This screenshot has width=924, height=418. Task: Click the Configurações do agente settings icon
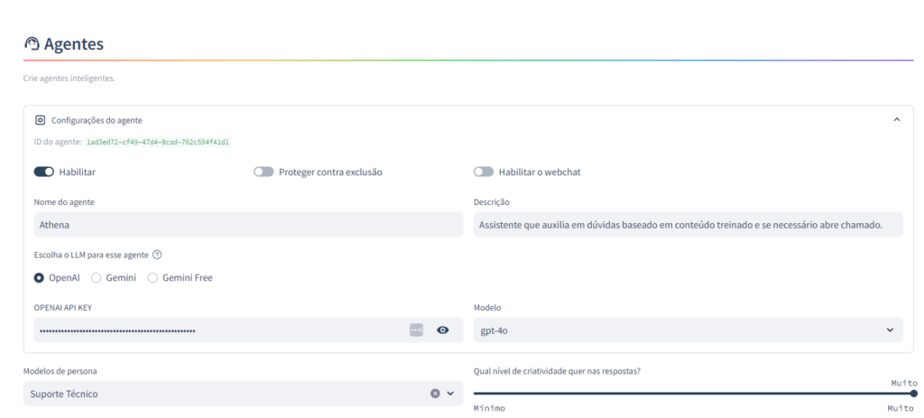(x=40, y=120)
